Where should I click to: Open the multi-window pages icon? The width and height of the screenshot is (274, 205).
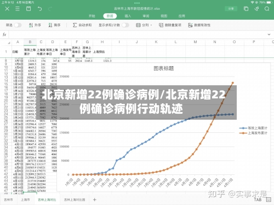click(x=246, y=9)
